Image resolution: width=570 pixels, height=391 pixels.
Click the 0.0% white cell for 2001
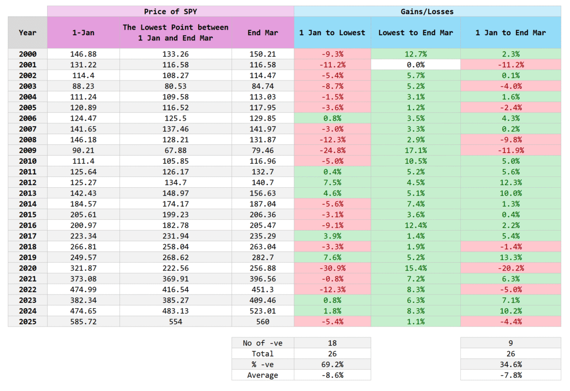pyautogui.click(x=416, y=64)
